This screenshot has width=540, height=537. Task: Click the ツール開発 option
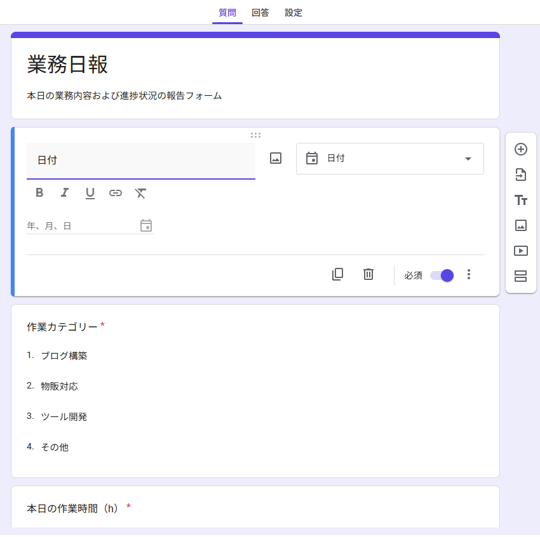pyautogui.click(x=64, y=417)
